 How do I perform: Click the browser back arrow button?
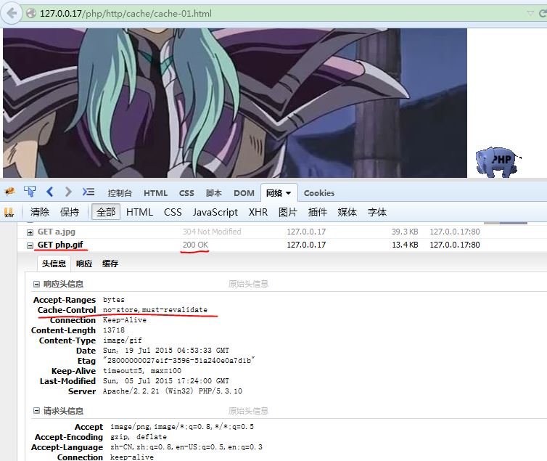11,14
